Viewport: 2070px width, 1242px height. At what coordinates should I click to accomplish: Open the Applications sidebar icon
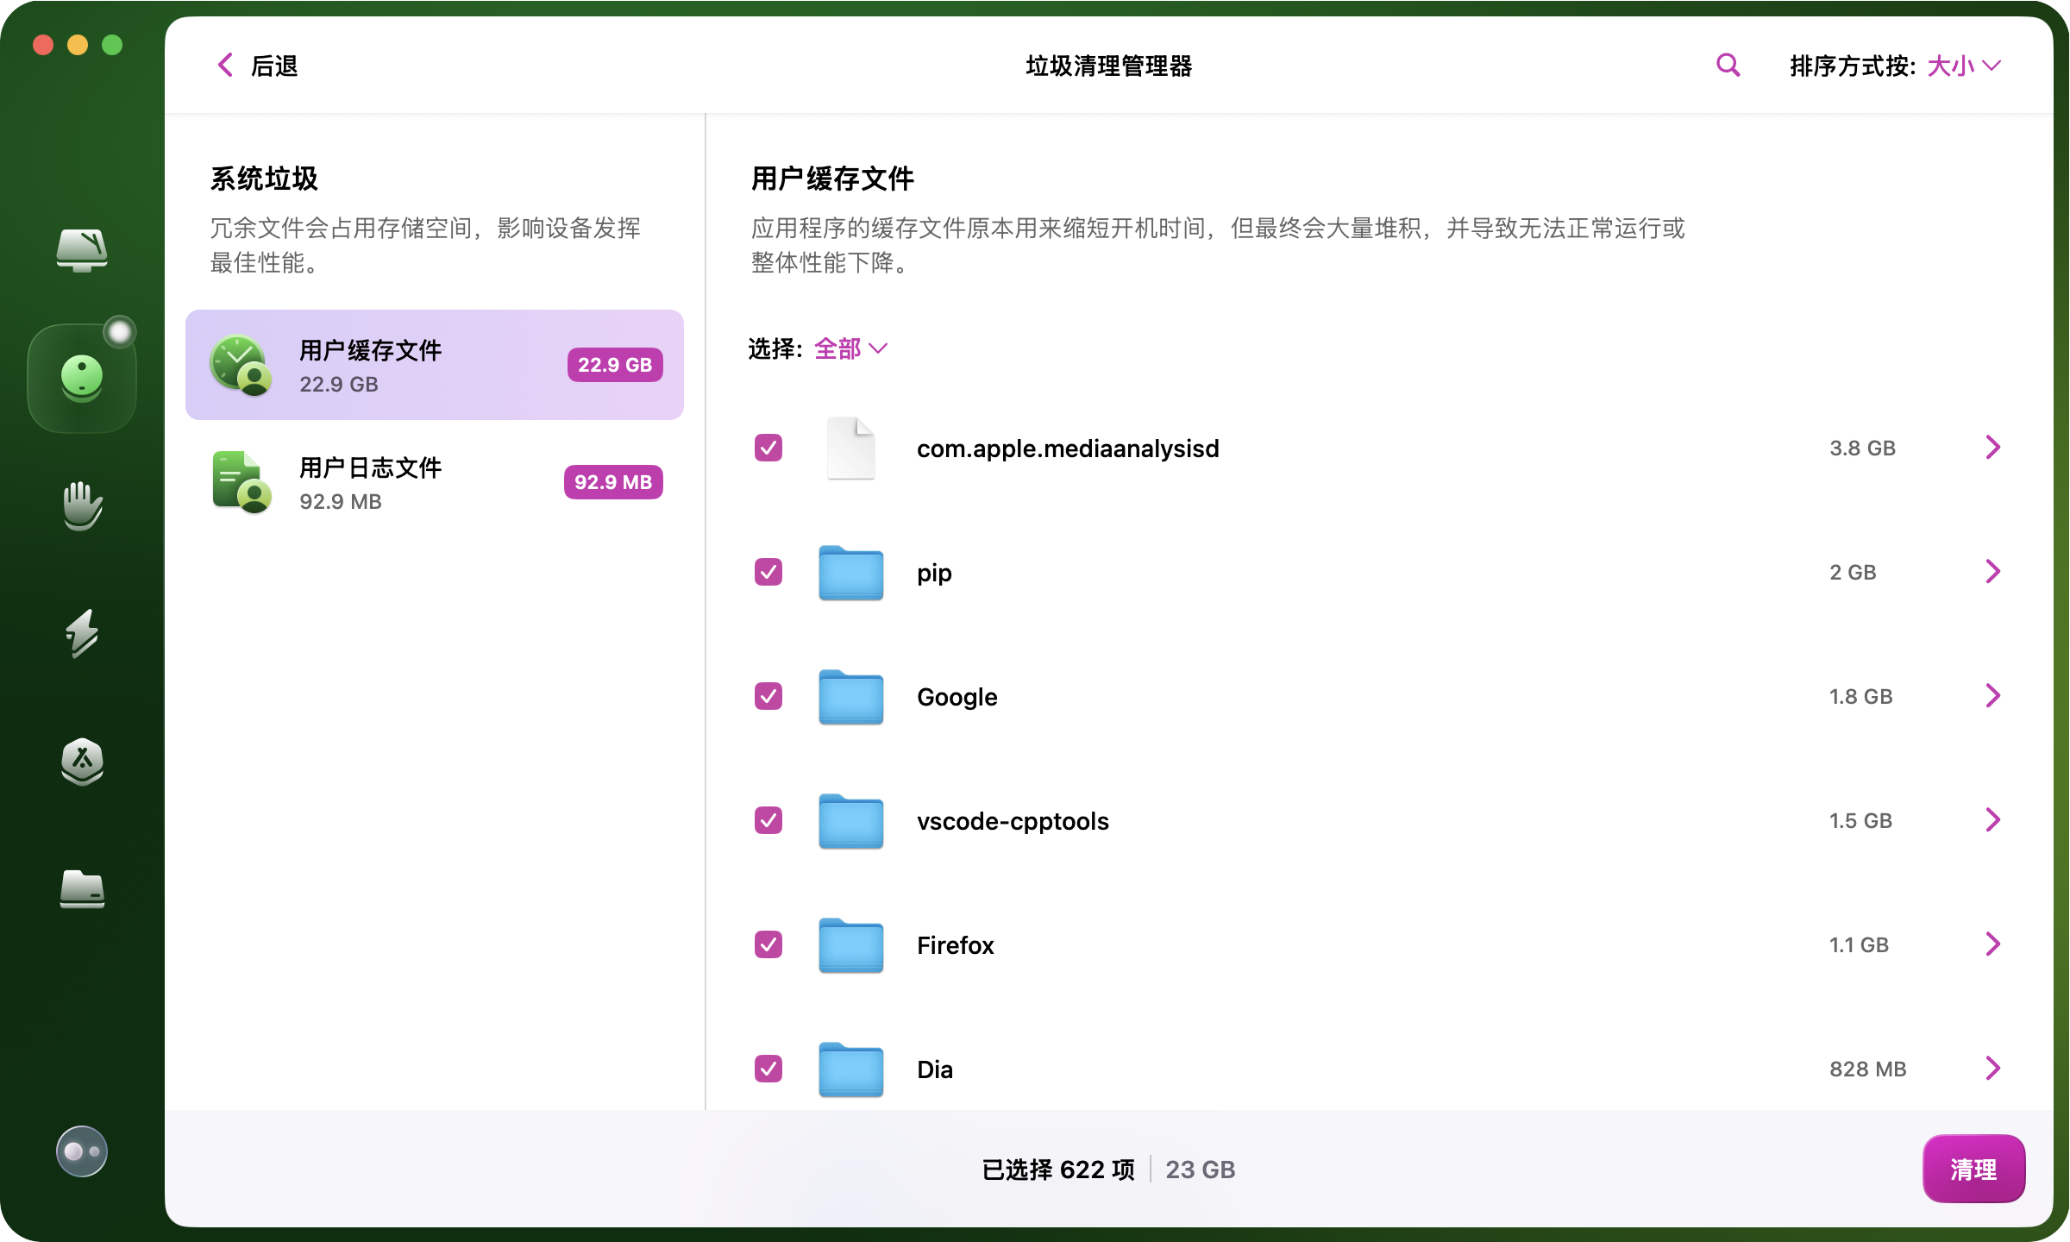point(82,761)
